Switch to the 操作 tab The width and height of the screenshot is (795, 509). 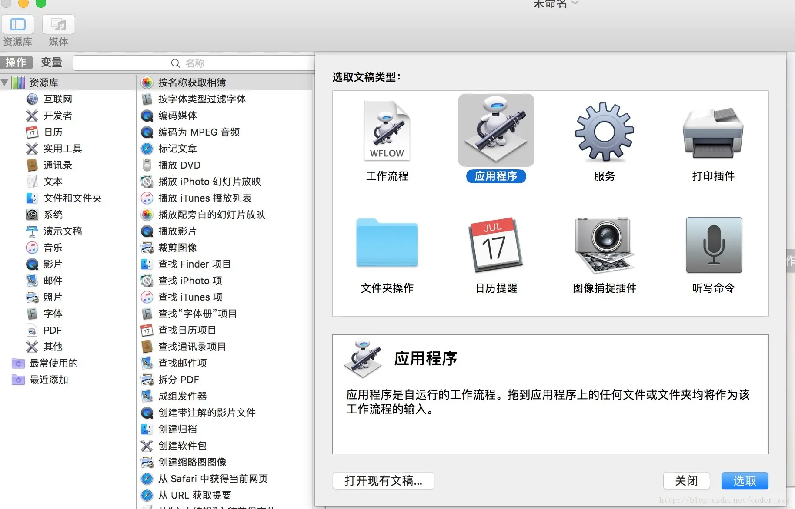[17, 63]
